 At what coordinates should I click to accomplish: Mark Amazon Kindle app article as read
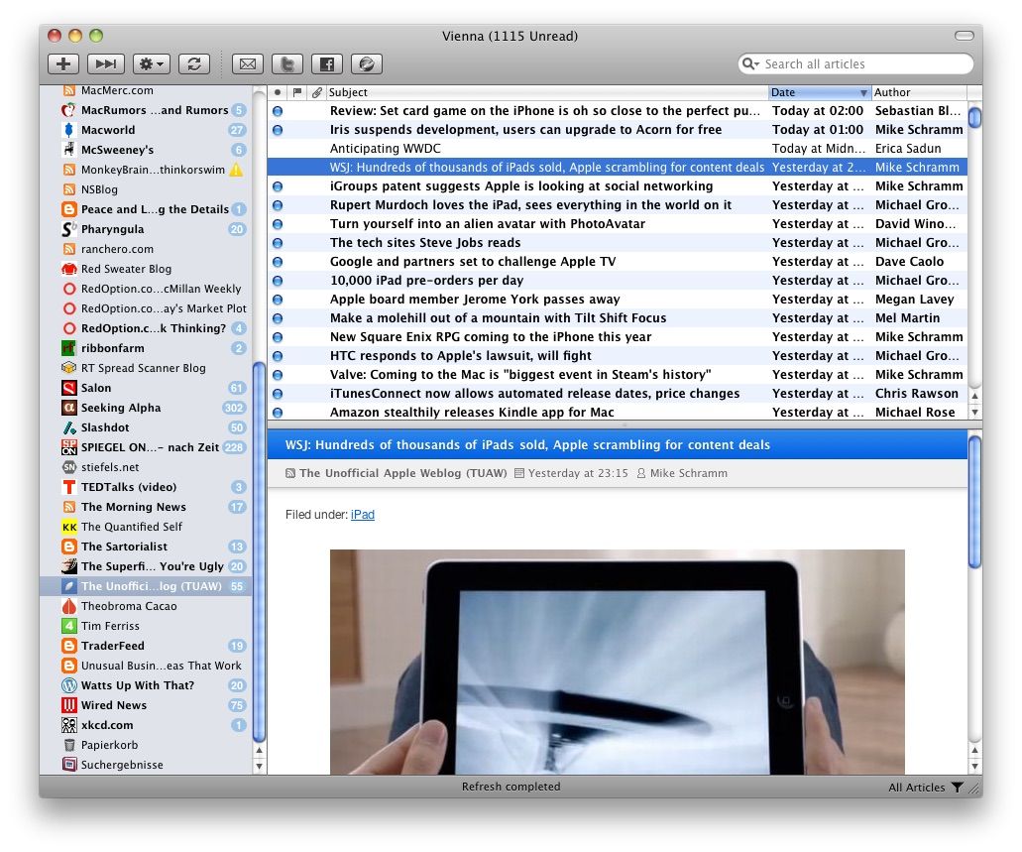tap(278, 413)
